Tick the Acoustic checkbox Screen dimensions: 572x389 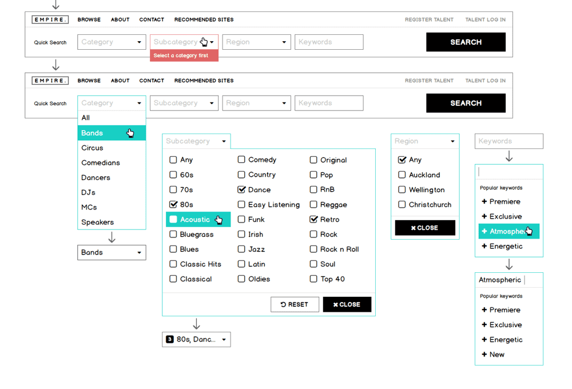pyautogui.click(x=173, y=219)
